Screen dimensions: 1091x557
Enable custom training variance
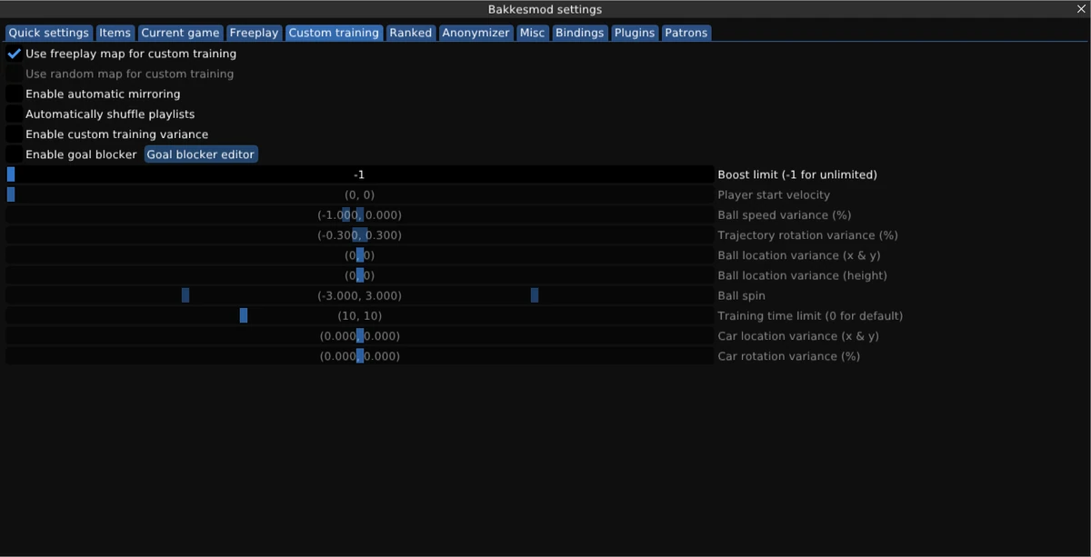pyautogui.click(x=14, y=134)
